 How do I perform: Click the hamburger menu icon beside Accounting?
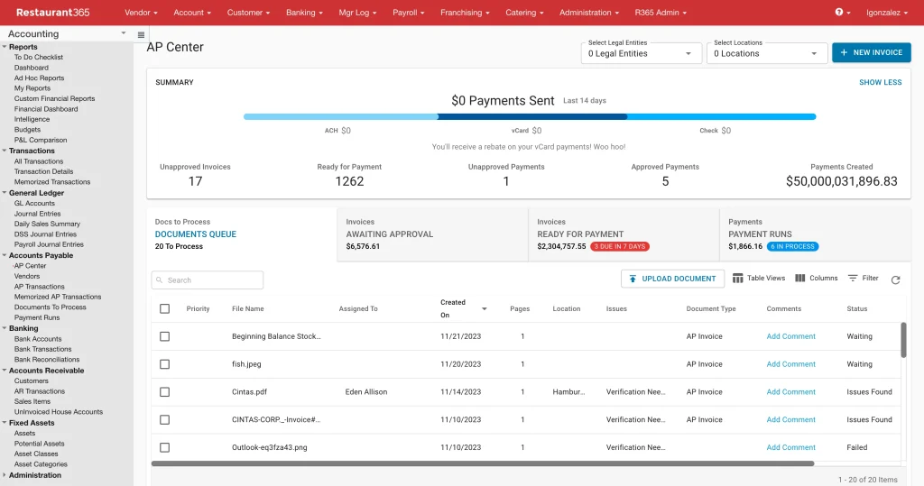pos(141,35)
